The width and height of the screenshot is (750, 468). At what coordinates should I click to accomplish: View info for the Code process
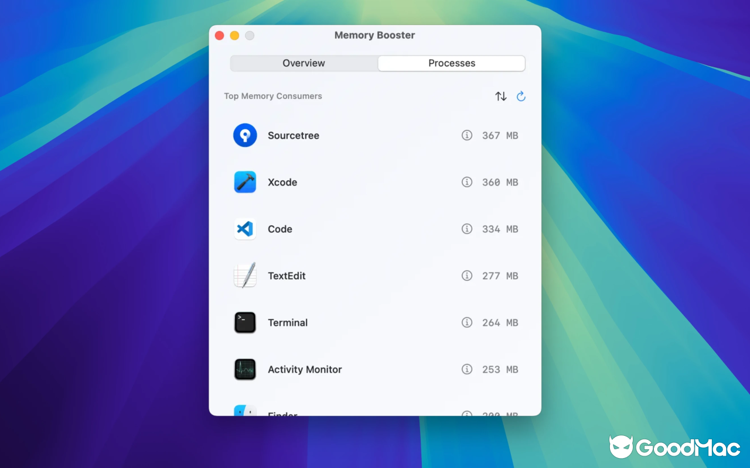(467, 229)
